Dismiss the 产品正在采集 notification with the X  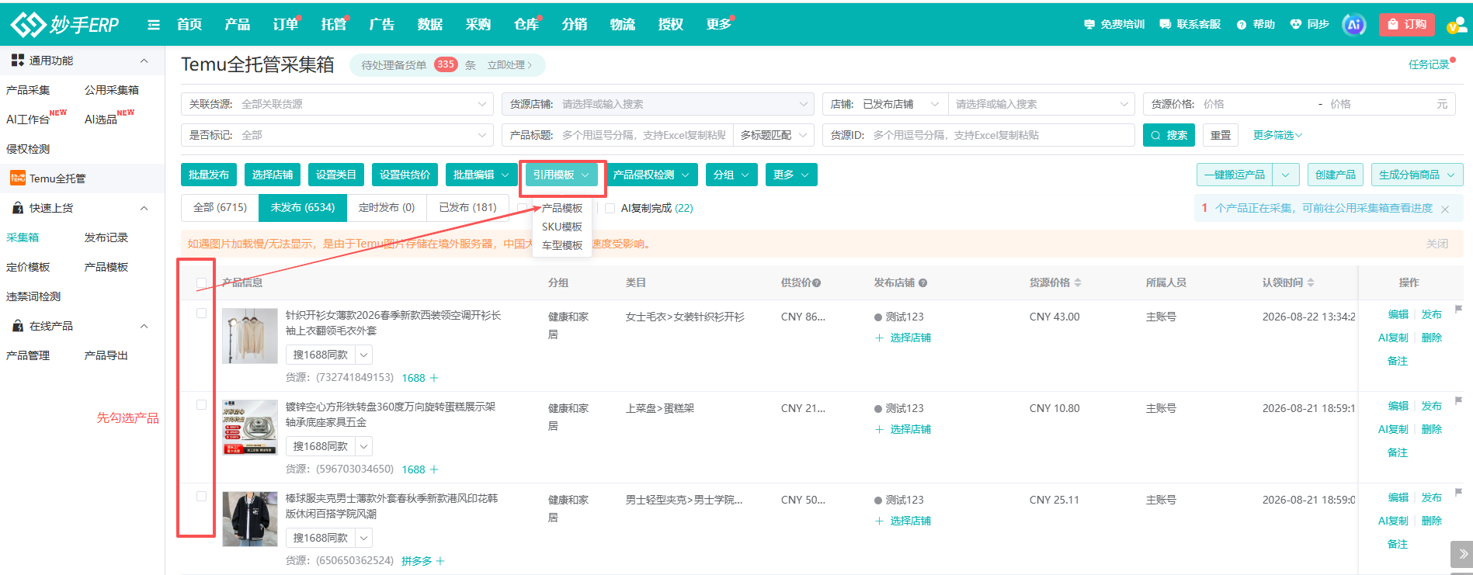(x=1445, y=209)
